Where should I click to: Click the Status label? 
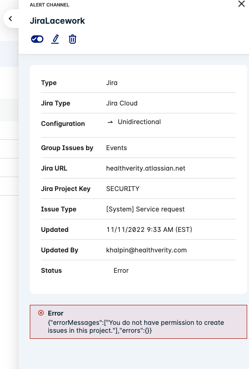(x=51, y=270)
